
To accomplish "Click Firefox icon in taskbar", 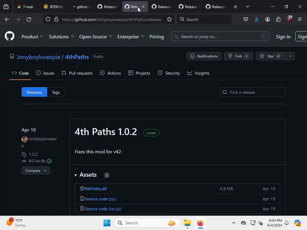I will point(201,223).
